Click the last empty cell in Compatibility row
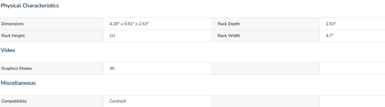 pos(352,101)
